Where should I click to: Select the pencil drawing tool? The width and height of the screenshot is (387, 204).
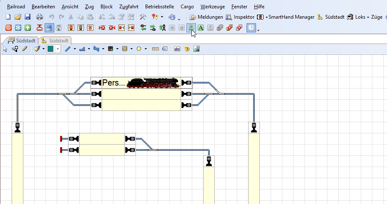pos(25,49)
